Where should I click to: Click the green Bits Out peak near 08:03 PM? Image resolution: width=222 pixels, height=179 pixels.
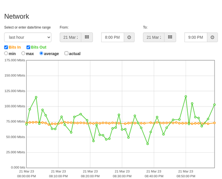click(36, 97)
